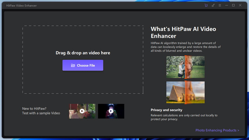Open the Photo Enhancing Products link

tap(217, 130)
